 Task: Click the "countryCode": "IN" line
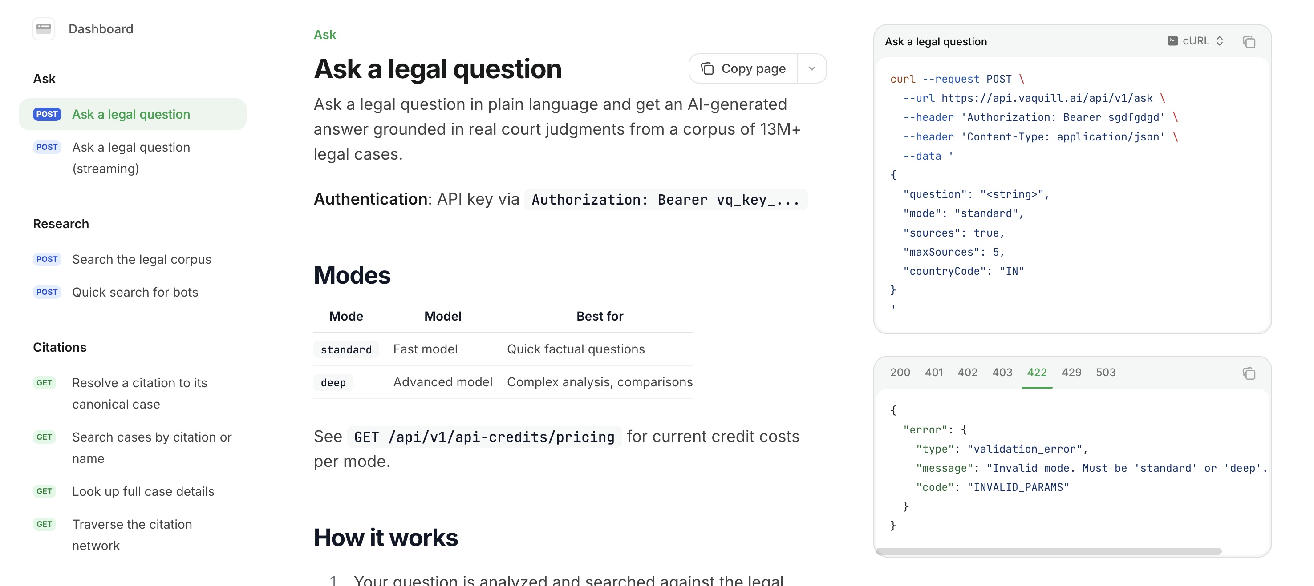click(x=963, y=271)
